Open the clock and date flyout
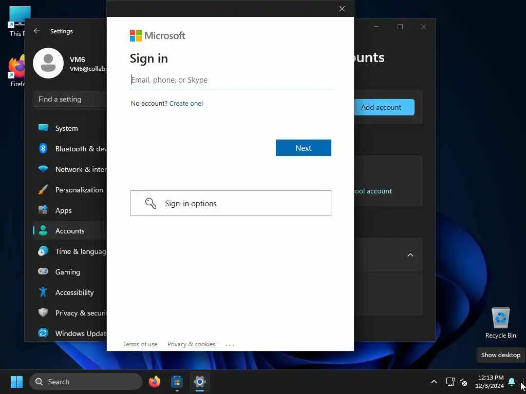Image resolution: width=526 pixels, height=394 pixels. click(x=490, y=382)
